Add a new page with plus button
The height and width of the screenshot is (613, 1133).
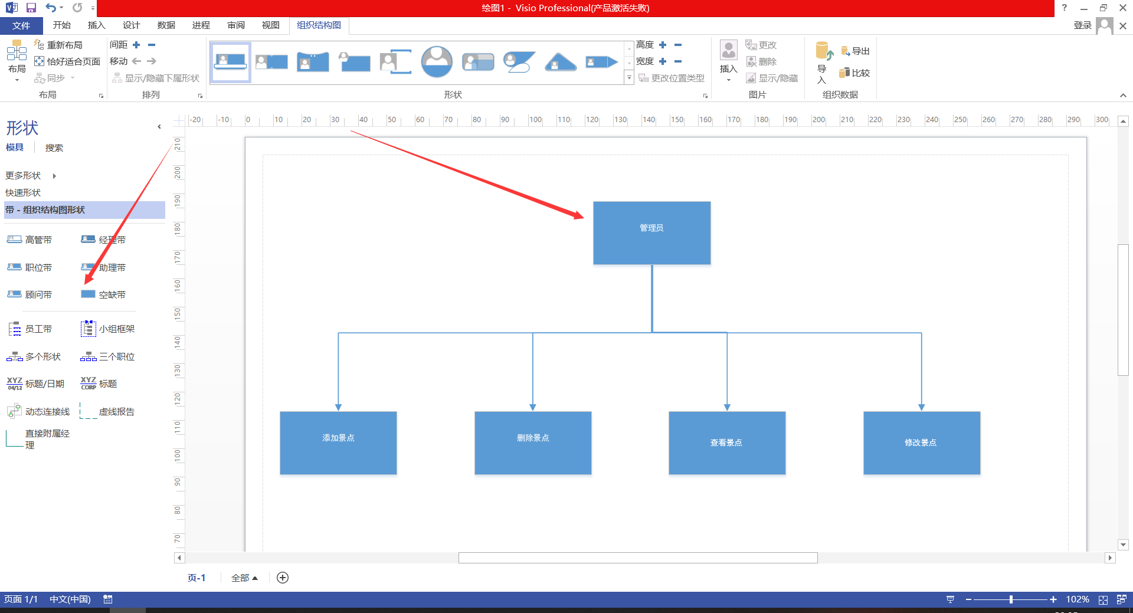coord(283,578)
